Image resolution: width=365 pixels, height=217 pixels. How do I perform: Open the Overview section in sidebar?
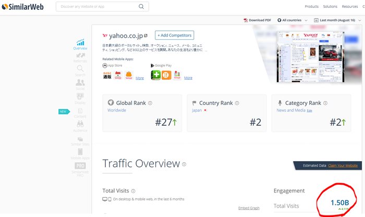click(x=80, y=44)
